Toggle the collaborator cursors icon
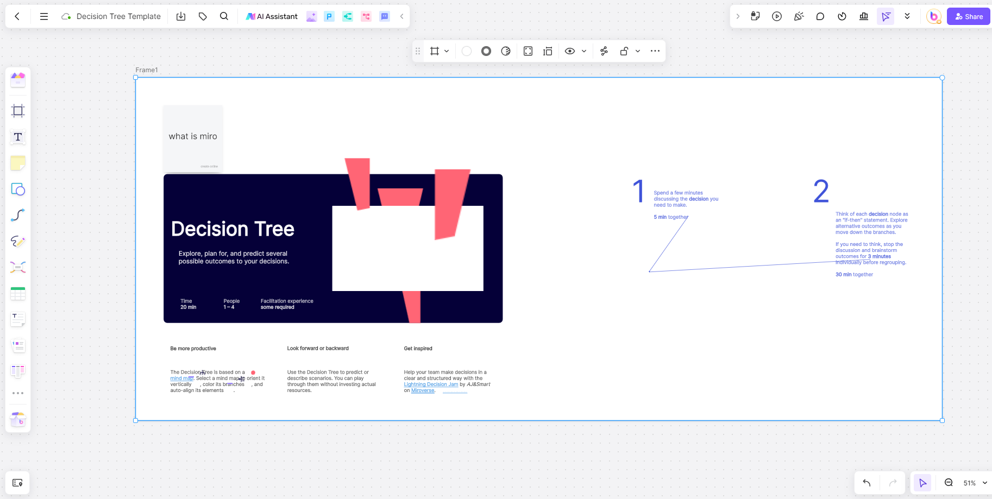The image size is (992, 499). pyautogui.click(x=886, y=16)
